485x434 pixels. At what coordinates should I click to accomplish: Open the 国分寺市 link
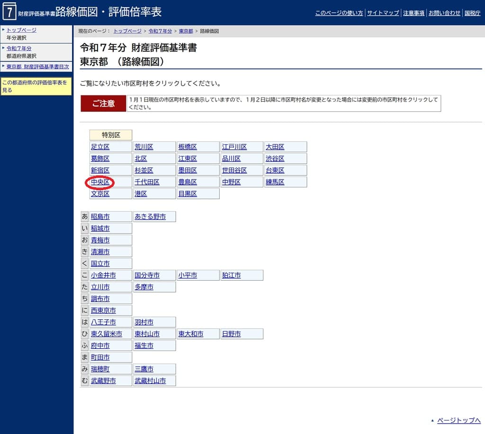[x=147, y=276]
